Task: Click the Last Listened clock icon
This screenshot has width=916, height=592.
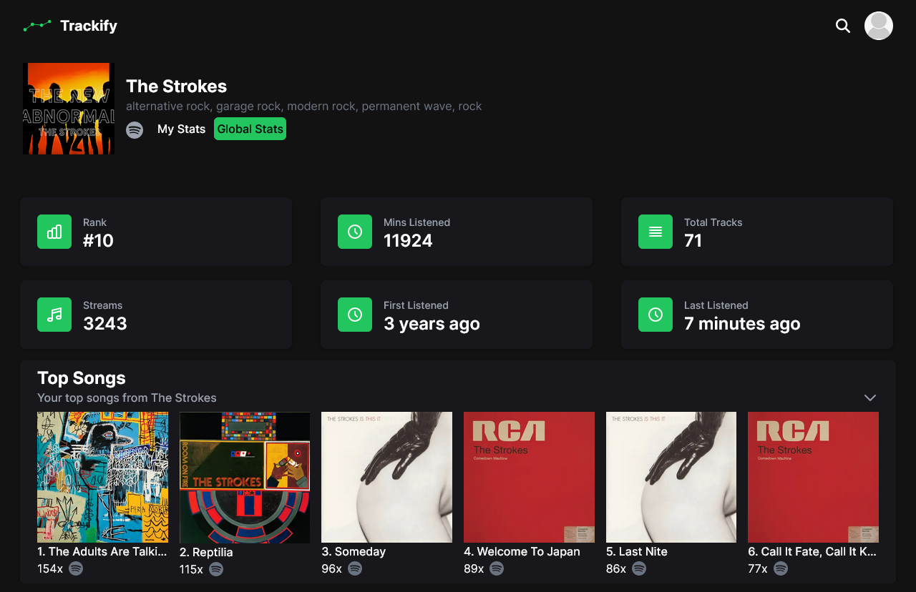Action: pos(656,315)
